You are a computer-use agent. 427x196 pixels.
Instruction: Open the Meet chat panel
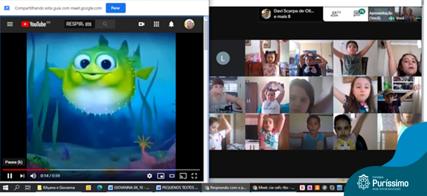point(358,14)
